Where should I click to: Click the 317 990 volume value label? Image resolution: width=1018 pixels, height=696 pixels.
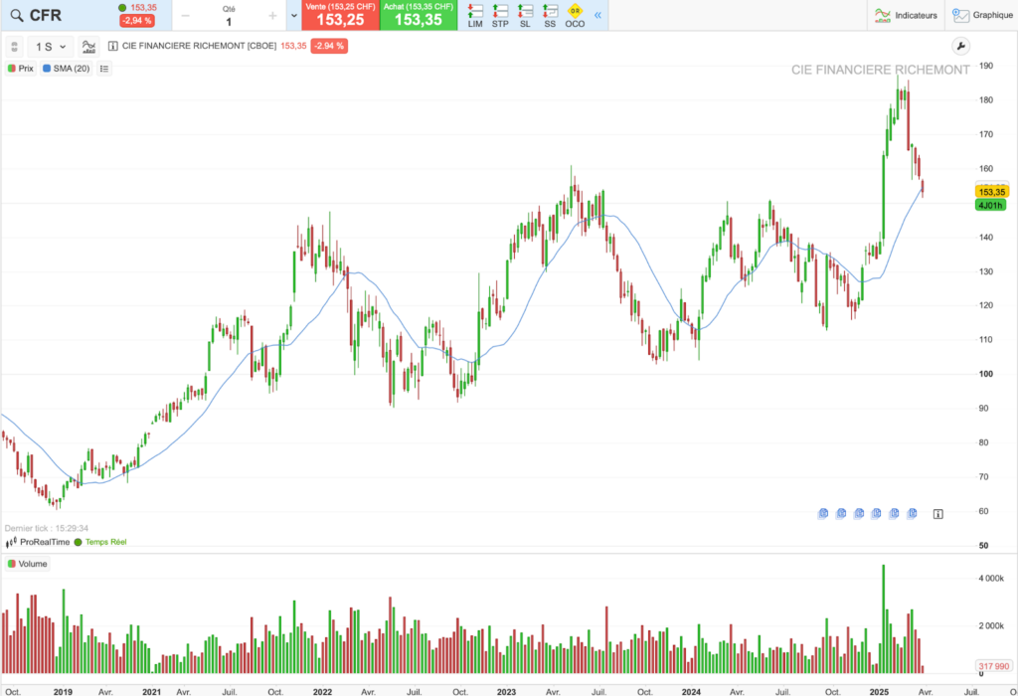coord(994,666)
